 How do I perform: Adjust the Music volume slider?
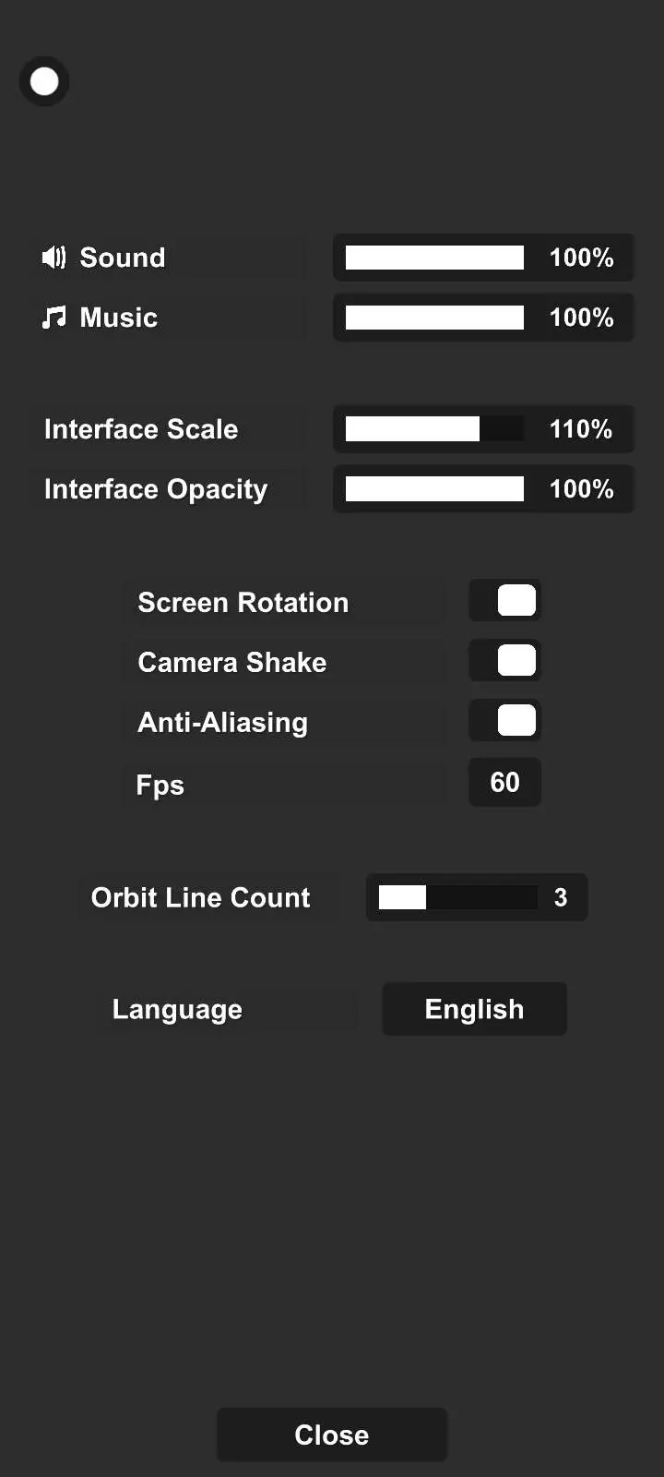[434, 318]
